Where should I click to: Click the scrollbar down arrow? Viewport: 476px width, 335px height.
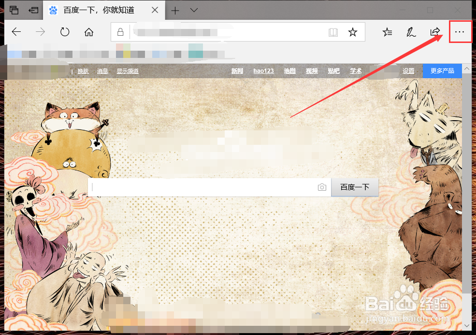[467, 326]
